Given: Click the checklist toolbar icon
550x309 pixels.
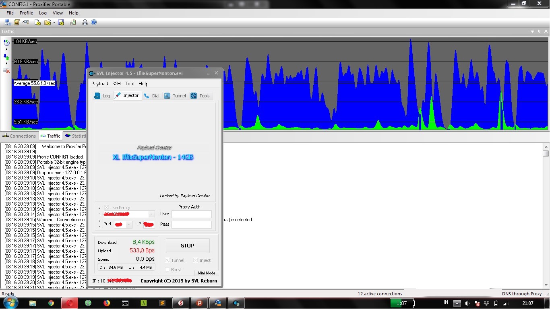Looking at the screenshot, I should [73, 23].
